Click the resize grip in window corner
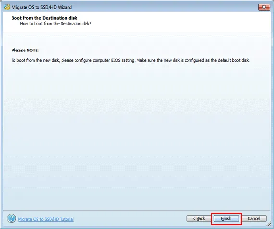This screenshot has width=274, height=229. (x=269, y=224)
